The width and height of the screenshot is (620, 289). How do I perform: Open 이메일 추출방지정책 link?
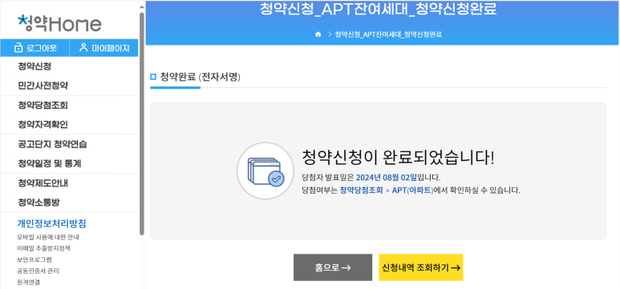pyautogui.click(x=43, y=248)
